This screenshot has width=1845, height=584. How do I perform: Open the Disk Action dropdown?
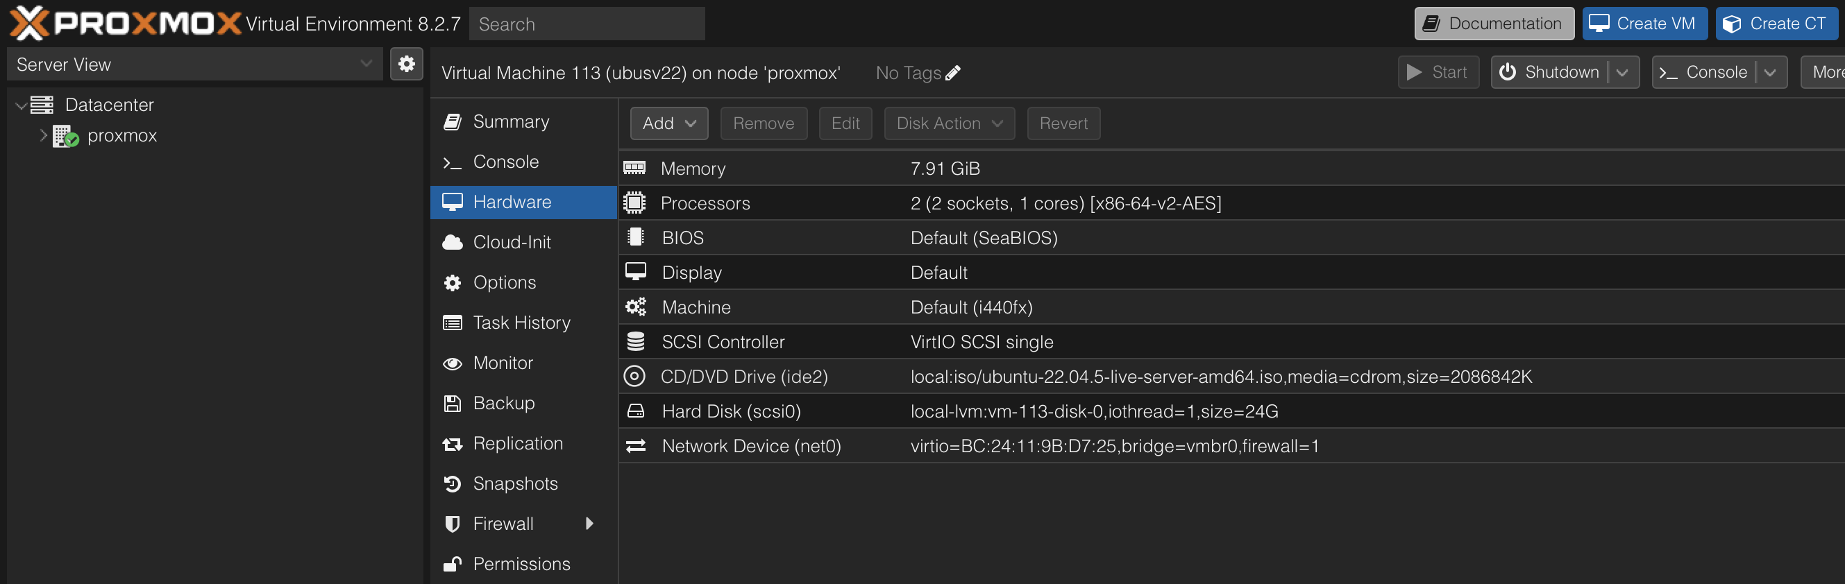click(x=949, y=124)
